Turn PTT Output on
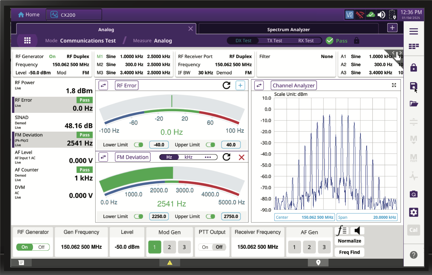Screen dimensions: 432x275 click(205, 247)
